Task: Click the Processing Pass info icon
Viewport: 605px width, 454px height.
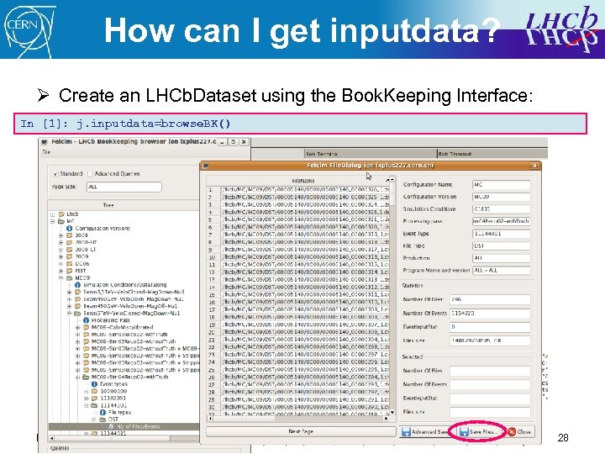Action: pos(86,320)
